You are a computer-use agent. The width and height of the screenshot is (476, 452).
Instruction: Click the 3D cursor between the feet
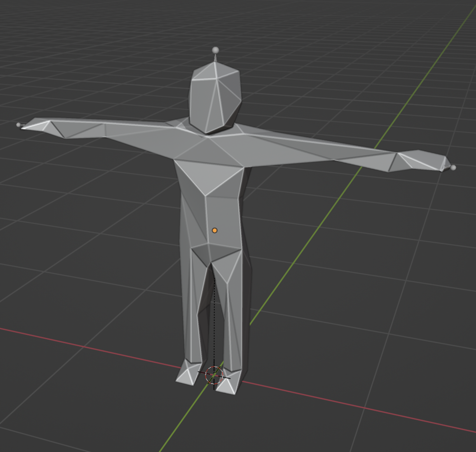pos(214,375)
